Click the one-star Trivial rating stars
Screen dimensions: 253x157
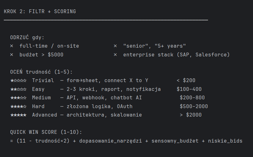point(18,81)
